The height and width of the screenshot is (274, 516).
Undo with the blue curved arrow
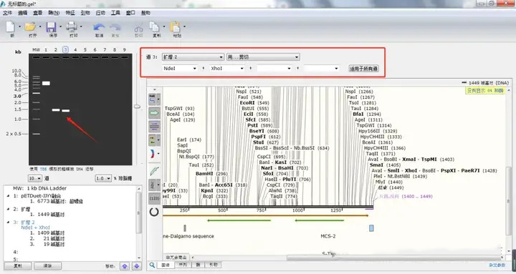(x=99, y=27)
